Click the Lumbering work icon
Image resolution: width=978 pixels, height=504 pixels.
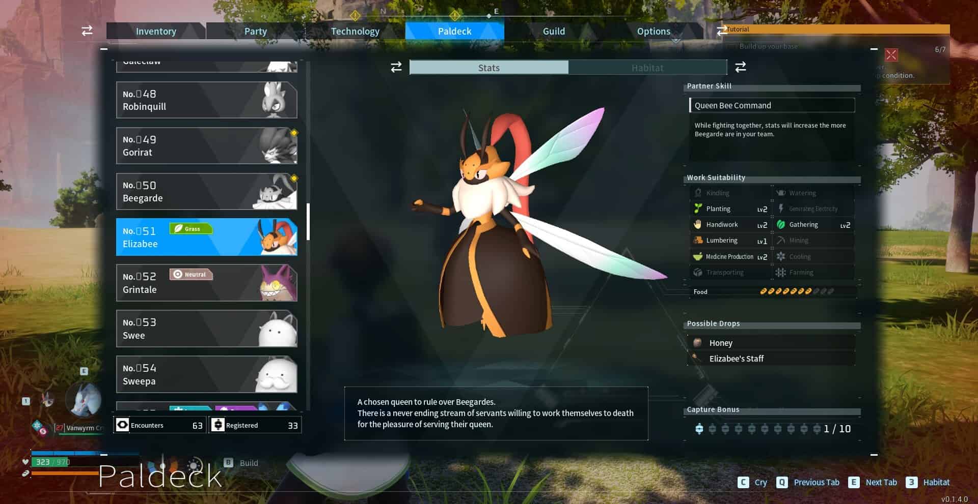[x=698, y=240]
